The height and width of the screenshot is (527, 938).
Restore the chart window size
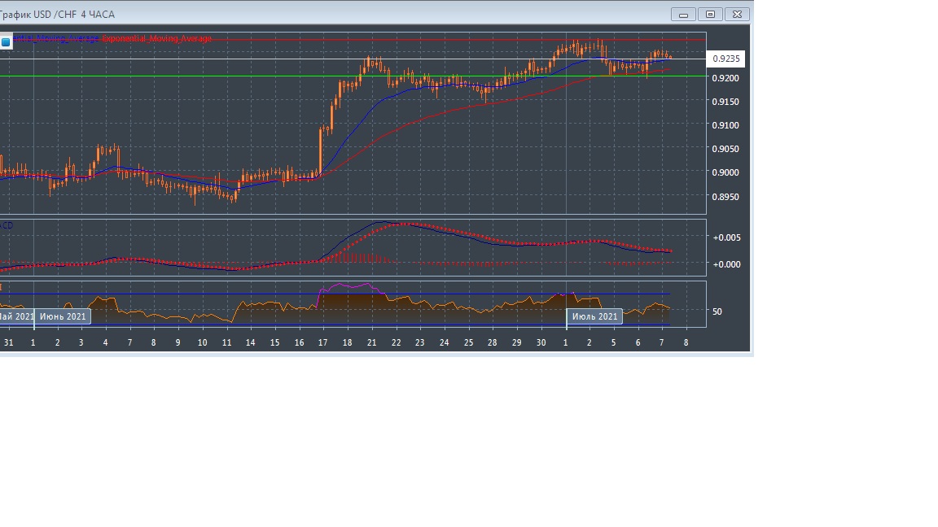pos(710,15)
